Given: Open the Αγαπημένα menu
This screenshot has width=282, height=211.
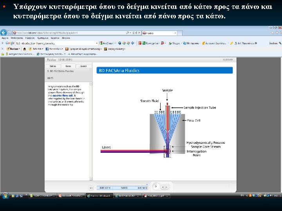Looking at the screenshot, I should pos(43,38).
